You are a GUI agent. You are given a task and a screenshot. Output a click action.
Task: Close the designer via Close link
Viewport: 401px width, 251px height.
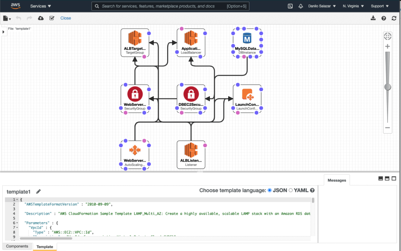click(66, 18)
